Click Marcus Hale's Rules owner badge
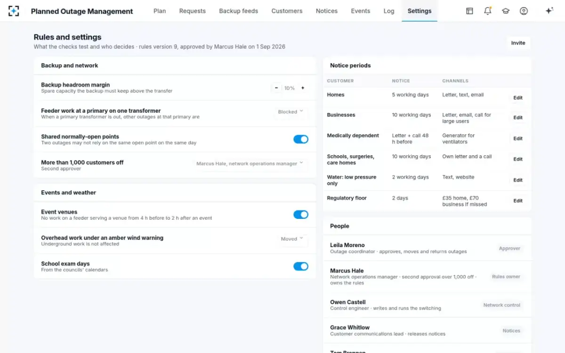Viewport: 565px width, 353px height. [506, 277]
